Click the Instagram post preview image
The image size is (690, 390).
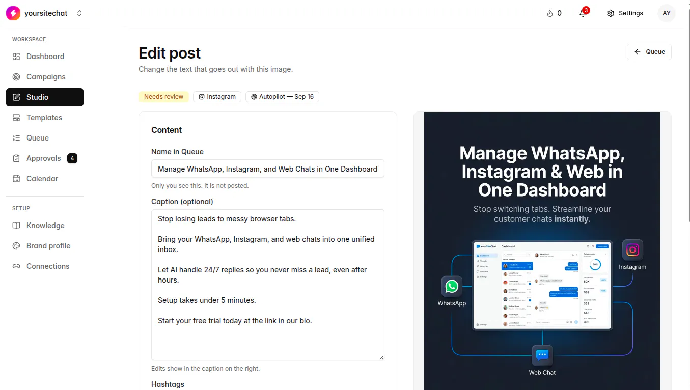point(542,250)
